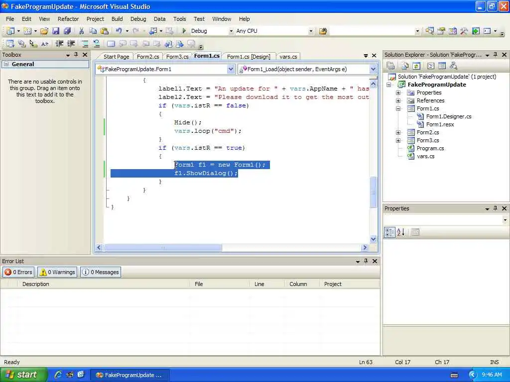This screenshot has height=382, width=510.
Task: Collapse the General toolbox group
Action: click(6, 64)
